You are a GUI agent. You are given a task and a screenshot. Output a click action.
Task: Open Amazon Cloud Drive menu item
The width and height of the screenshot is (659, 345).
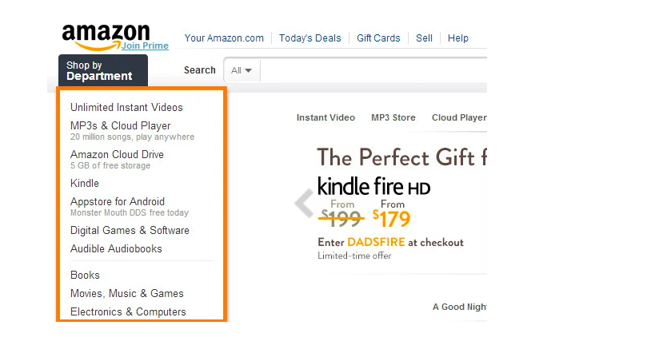117,154
